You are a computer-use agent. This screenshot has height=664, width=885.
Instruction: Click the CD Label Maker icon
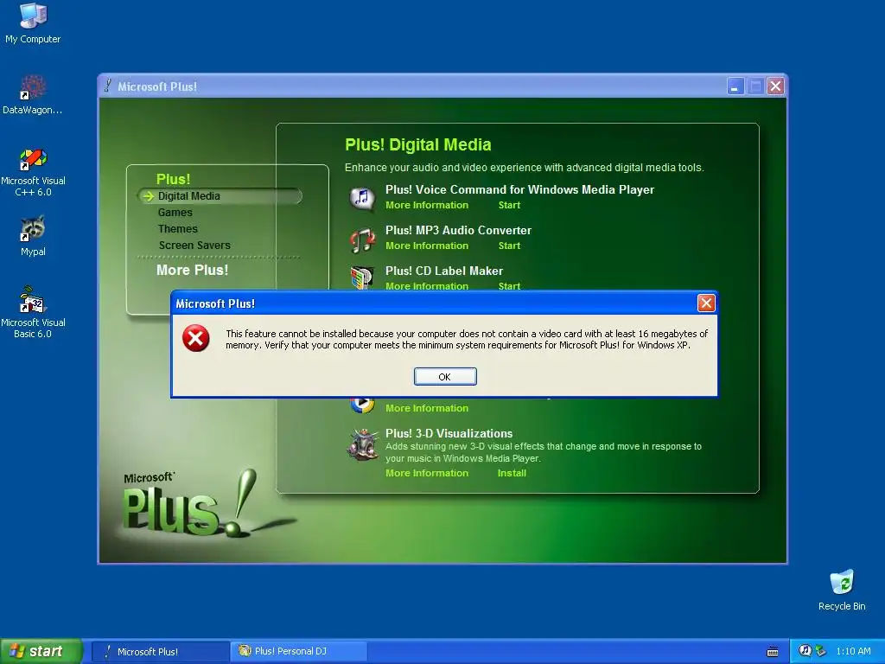click(x=362, y=278)
